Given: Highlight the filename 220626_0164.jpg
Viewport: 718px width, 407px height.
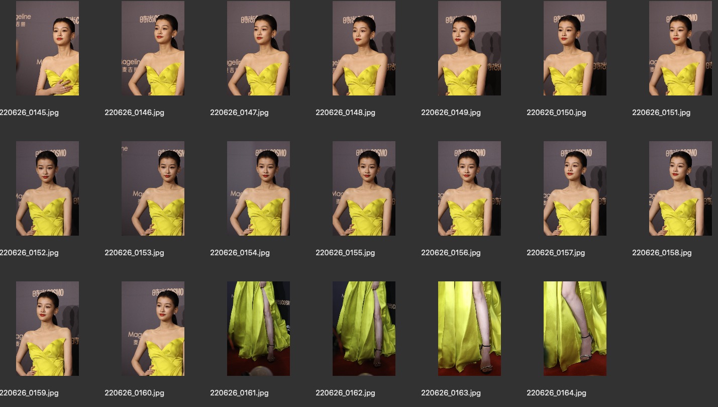Looking at the screenshot, I should (x=556, y=393).
